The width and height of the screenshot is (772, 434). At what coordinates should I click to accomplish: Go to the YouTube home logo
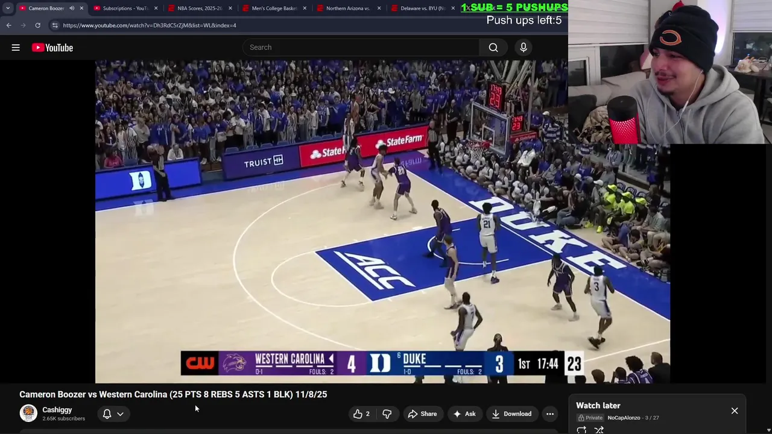tap(52, 48)
